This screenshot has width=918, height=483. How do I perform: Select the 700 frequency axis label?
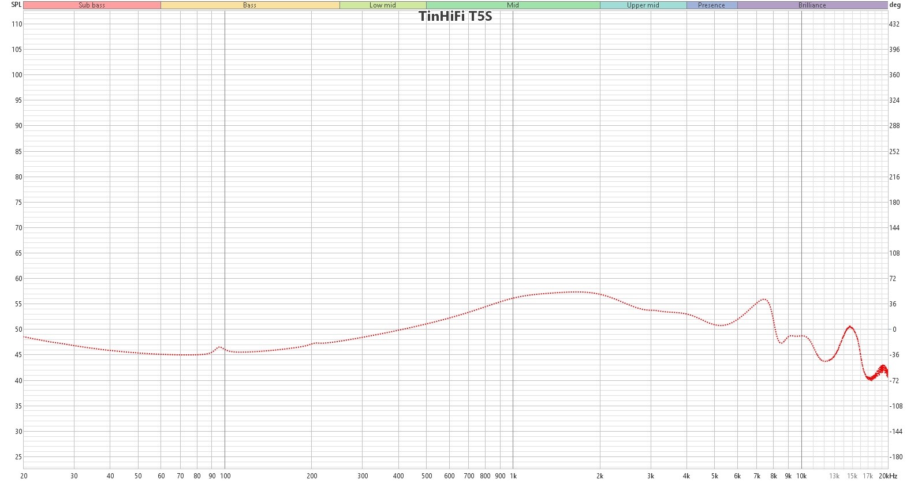click(x=469, y=476)
